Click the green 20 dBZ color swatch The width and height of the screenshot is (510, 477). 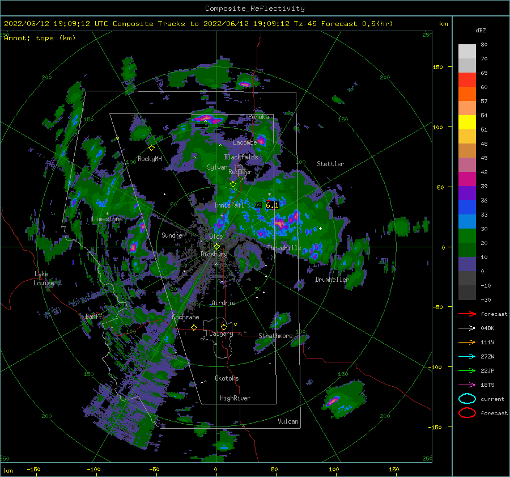467,235
